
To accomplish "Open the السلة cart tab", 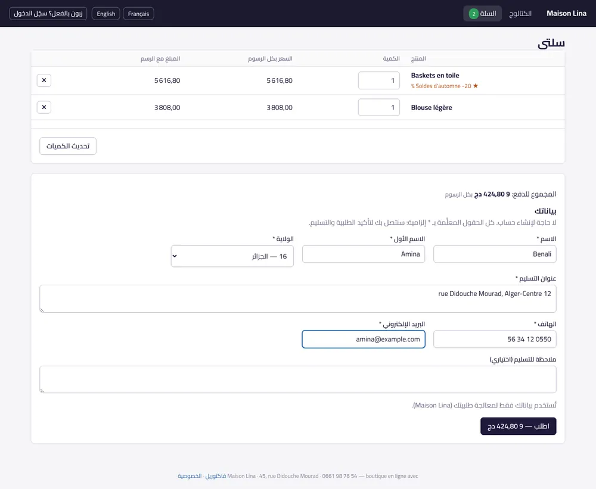I will click(482, 14).
